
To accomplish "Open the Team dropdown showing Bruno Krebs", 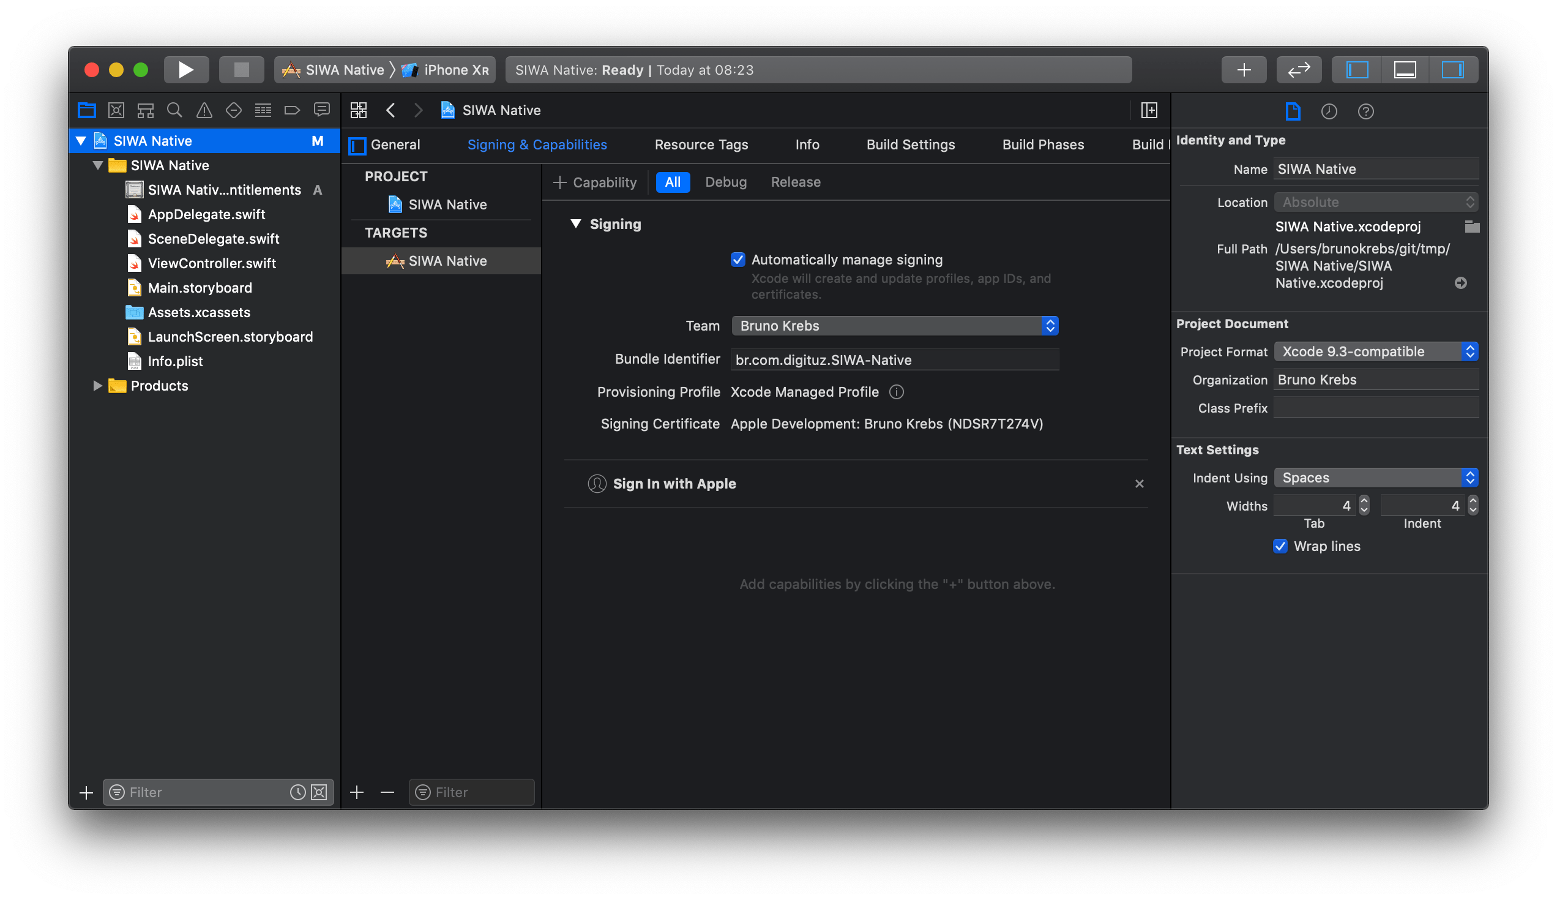I will [894, 326].
